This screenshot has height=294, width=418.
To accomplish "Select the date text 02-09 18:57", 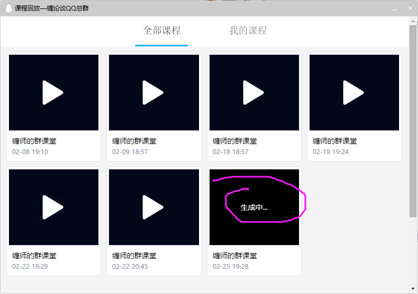I will click(x=130, y=152).
